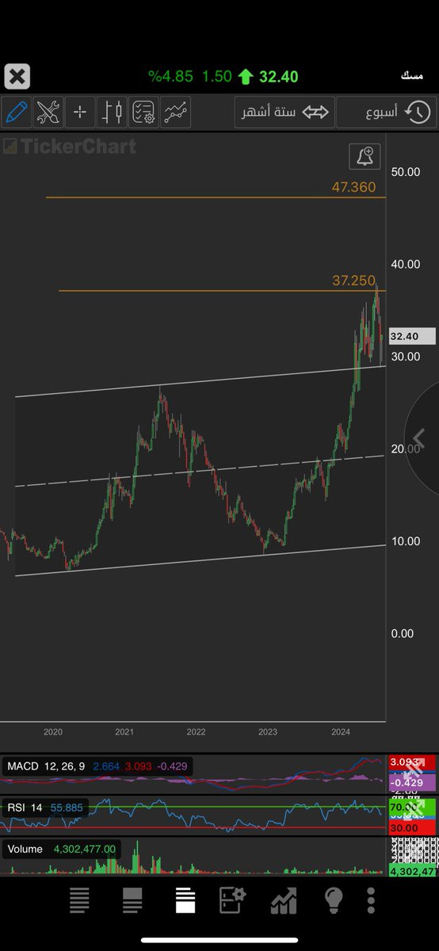Open the Volume indicator label
This screenshot has width=439, height=951.
(x=62, y=849)
